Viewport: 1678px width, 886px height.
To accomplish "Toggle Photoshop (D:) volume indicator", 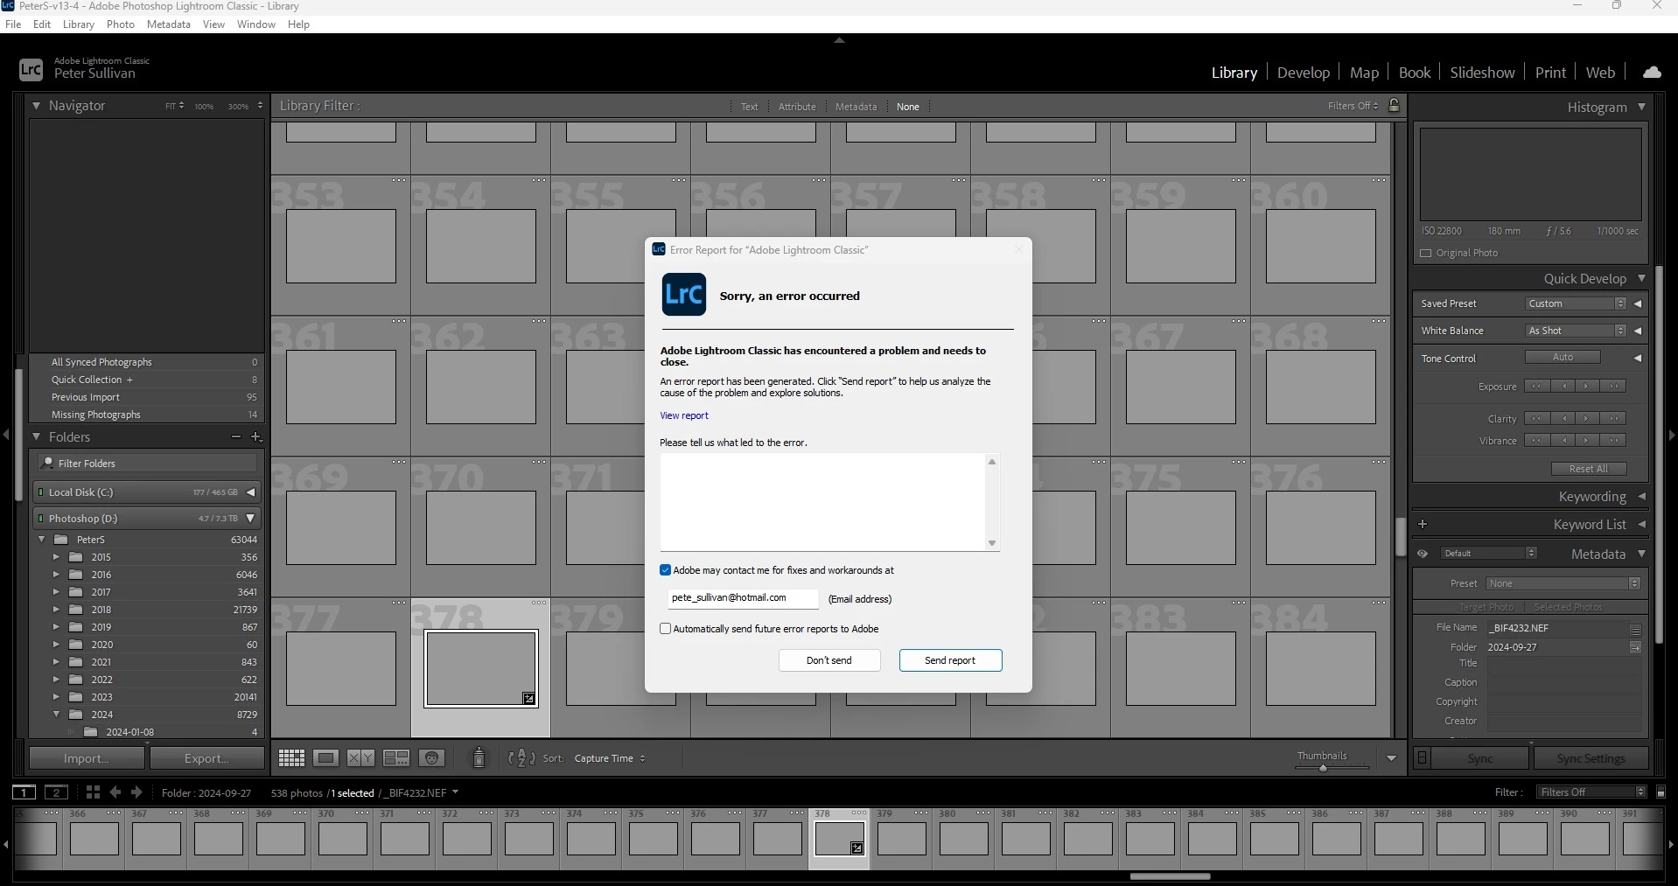I will pyautogui.click(x=41, y=519).
